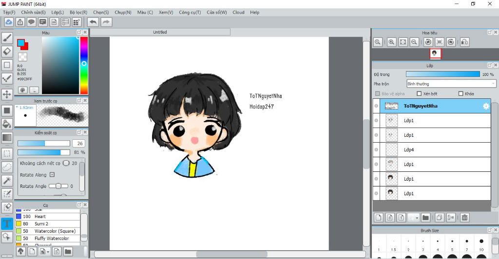Click the color palette button in Màu panel
Viewport: 499px width, 259px height.
pyautogui.click(x=22, y=90)
